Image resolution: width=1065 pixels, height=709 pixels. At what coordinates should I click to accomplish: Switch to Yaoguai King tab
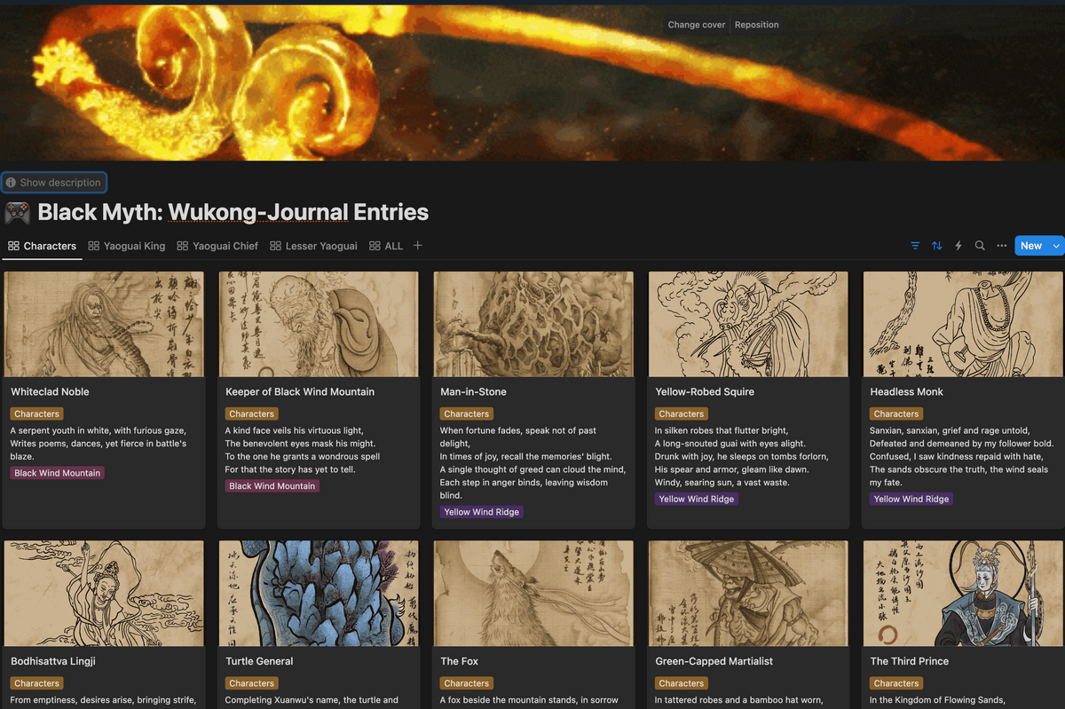point(125,246)
